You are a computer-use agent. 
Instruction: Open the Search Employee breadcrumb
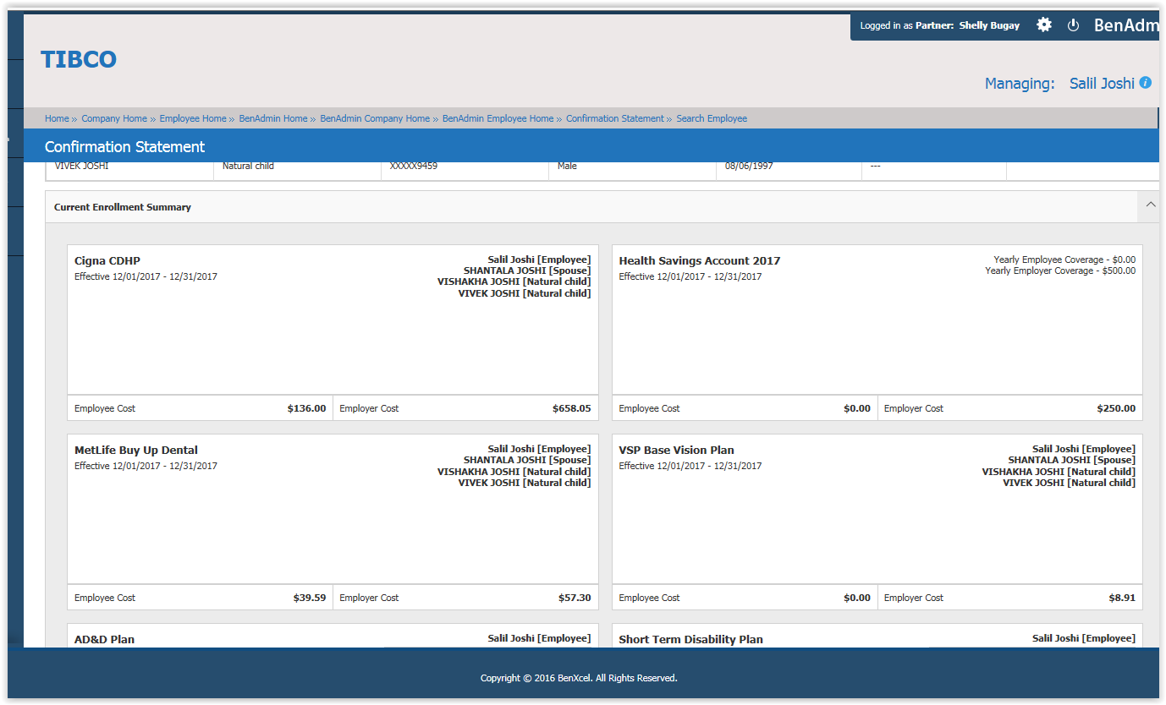click(712, 118)
